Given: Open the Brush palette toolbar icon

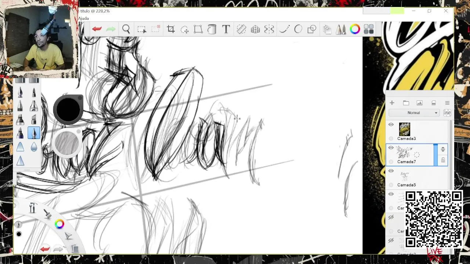Looking at the screenshot, I should tap(341, 29).
